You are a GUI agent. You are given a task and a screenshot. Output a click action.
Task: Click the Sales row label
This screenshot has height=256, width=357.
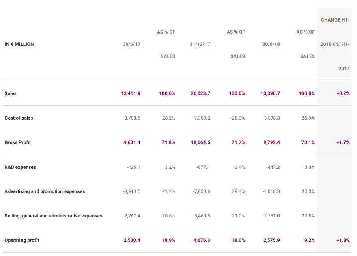click(x=11, y=93)
